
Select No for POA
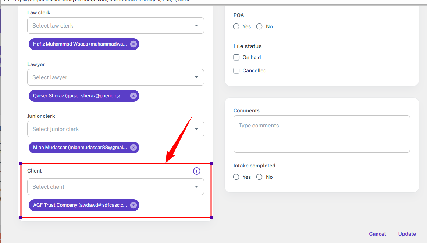click(259, 26)
